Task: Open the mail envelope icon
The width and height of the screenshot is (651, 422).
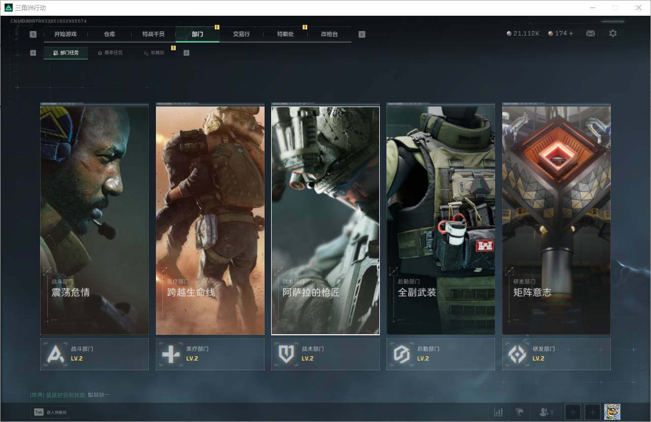Action: pyautogui.click(x=591, y=33)
